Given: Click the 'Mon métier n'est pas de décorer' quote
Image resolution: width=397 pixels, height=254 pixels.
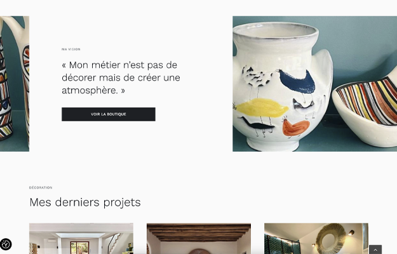Looking at the screenshot, I should tap(121, 77).
